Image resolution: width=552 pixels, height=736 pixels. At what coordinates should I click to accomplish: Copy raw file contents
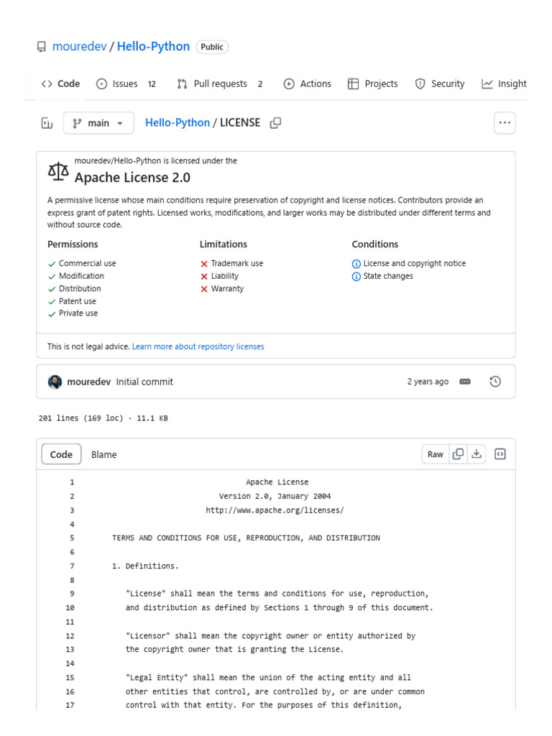pyautogui.click(x=458, y=454)
